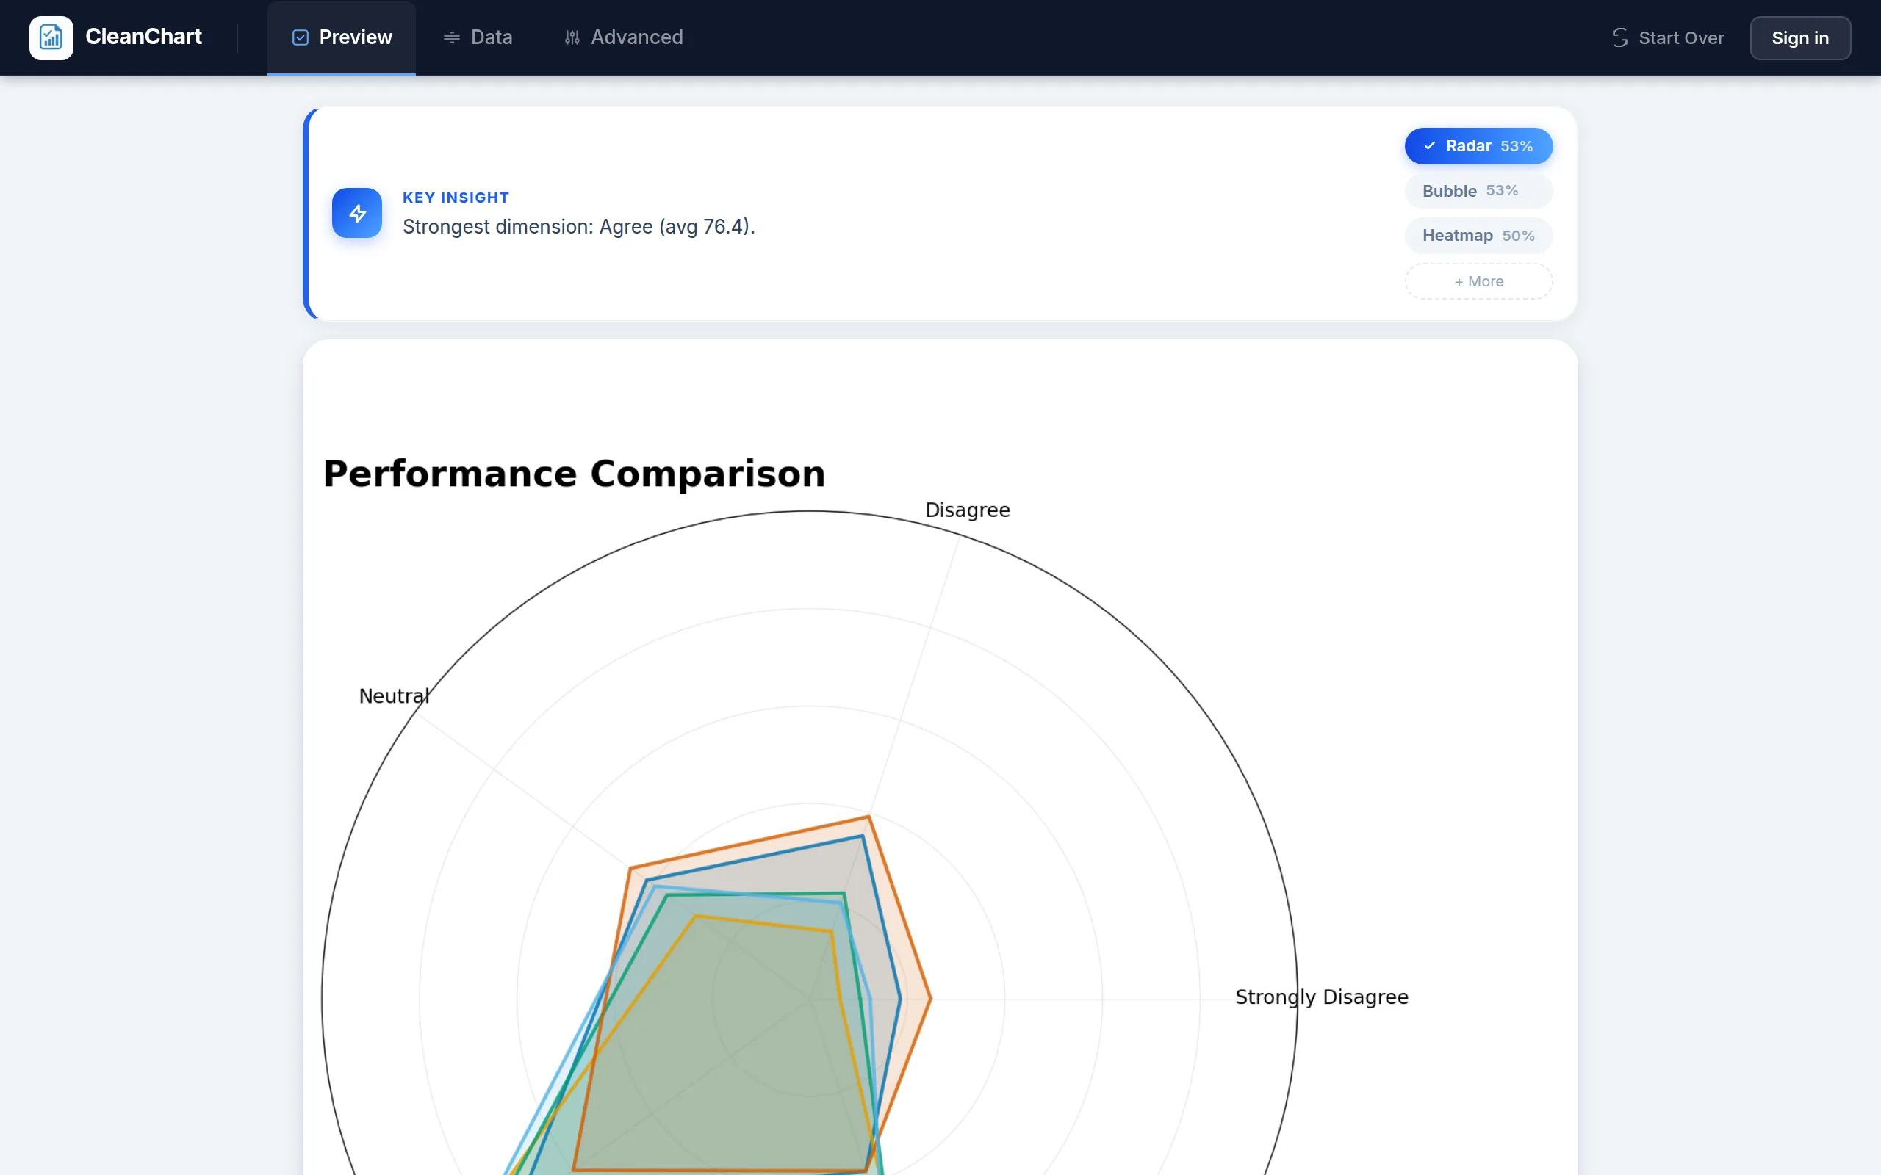Click the Key Insight lightning bolt icon
Screen dimensions: 1881x1175
[x=357, y=213]
